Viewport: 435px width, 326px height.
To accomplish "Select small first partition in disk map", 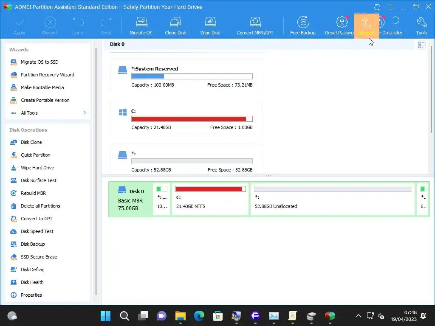I will [161, 200].
